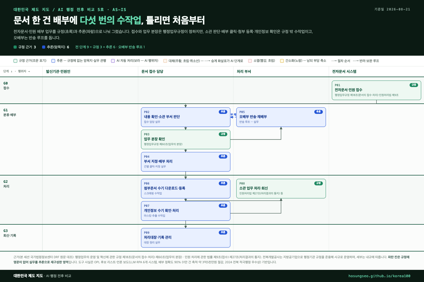Toggle the 규정 근거(조문 표기) legend box
The image size is (424, 282).
tap(16, 61)
